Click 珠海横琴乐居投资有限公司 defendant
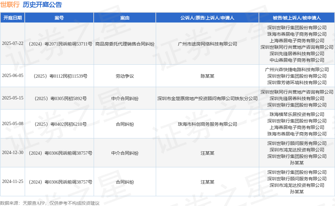This screenshot has height=206, width=335. pyautogui.click(x=297, y=114)
